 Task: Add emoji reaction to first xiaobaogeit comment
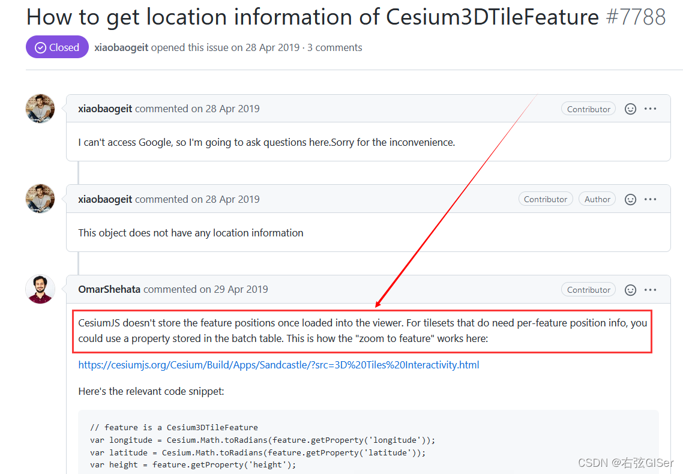pyautogui.click(x=630, y=109)
